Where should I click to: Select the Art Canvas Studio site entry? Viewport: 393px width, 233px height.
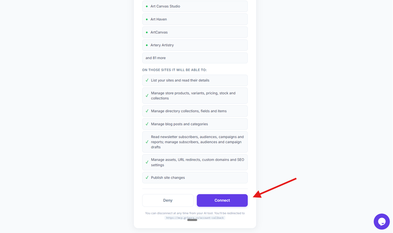point(195,6)
